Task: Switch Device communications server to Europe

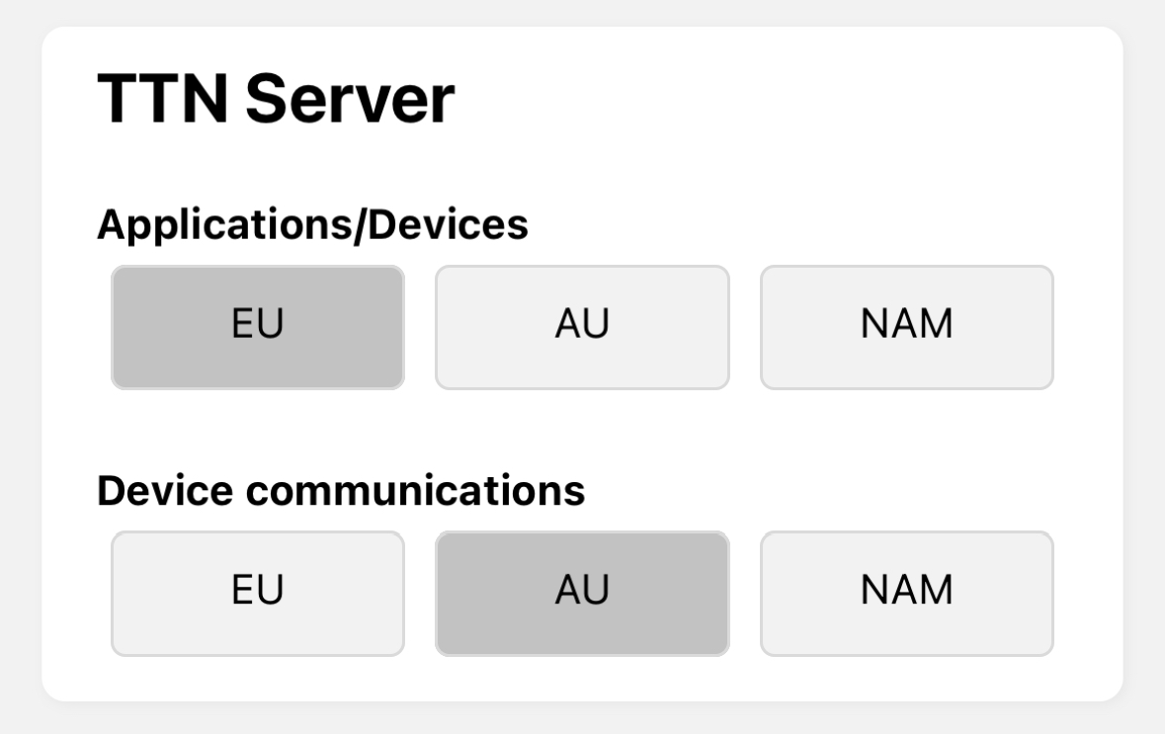Action: pos(258,593)
